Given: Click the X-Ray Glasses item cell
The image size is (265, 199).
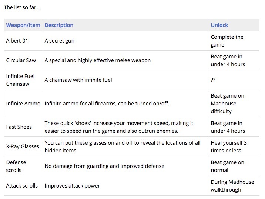Looking at the screenshot, I should (23, 146).
